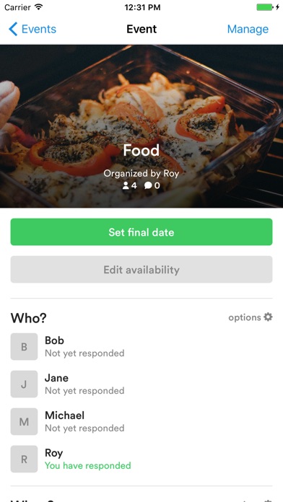Open the Who? options gear icon
The width and height of the screenshot is (283, 502).
tap(268, 317)
